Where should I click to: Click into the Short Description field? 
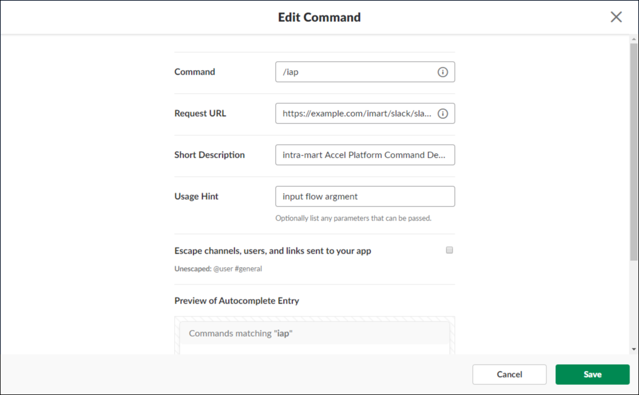(365, 155)
